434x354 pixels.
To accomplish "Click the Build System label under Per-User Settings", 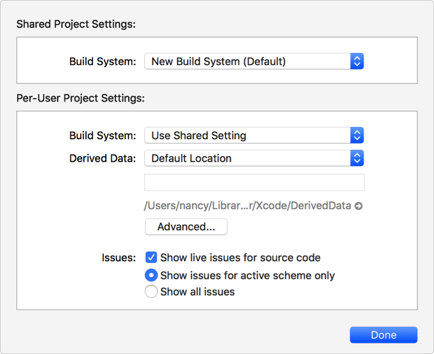I will (103, 136).
